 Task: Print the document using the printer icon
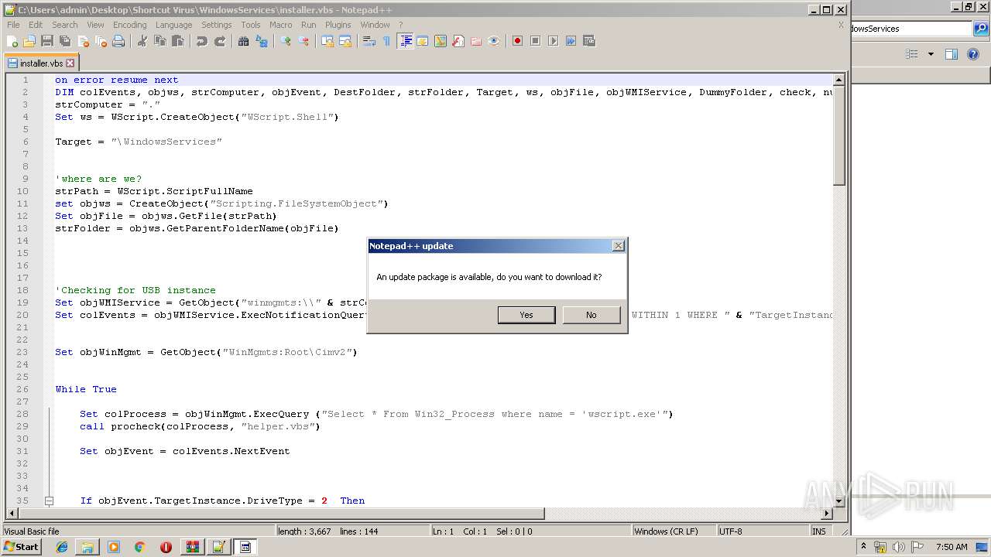(118, 41)
